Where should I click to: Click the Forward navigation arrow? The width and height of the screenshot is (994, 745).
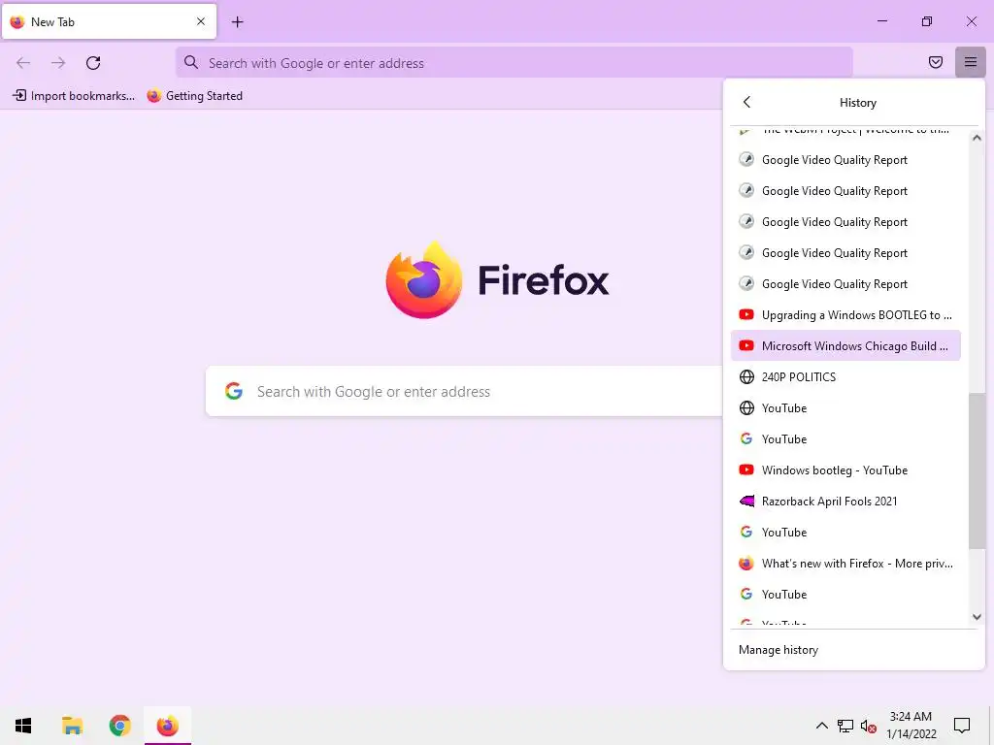(58, 63)
